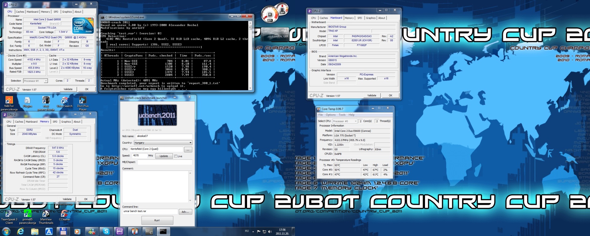
Task: Click the cmd window vertical scrollbar
Action: (x=250, y=56)
